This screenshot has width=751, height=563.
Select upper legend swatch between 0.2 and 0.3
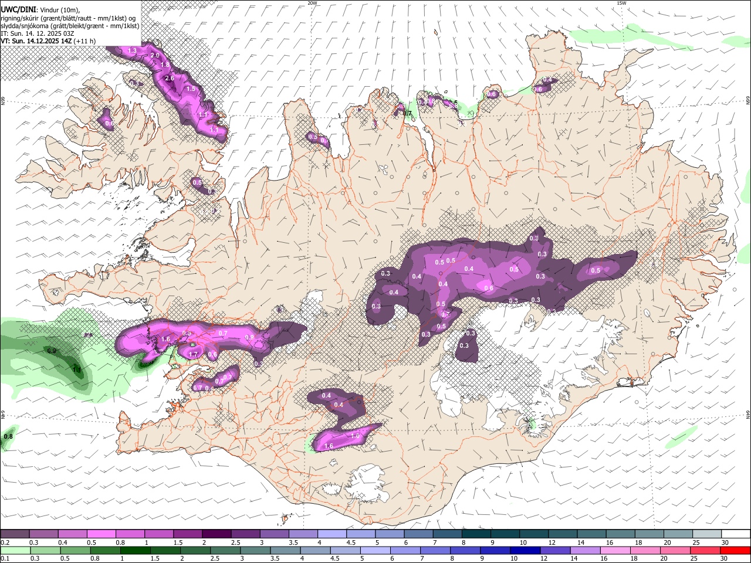click(15, 534)
